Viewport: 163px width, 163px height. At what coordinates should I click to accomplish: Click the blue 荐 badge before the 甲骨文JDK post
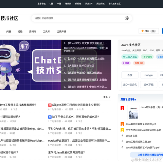click(x=50, y=117)
